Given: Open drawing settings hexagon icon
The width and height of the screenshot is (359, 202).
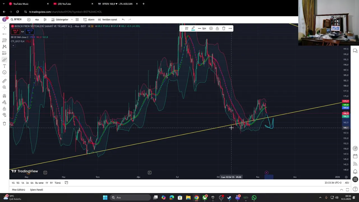Looking at the screenshot, I should (x=211, y=28).
